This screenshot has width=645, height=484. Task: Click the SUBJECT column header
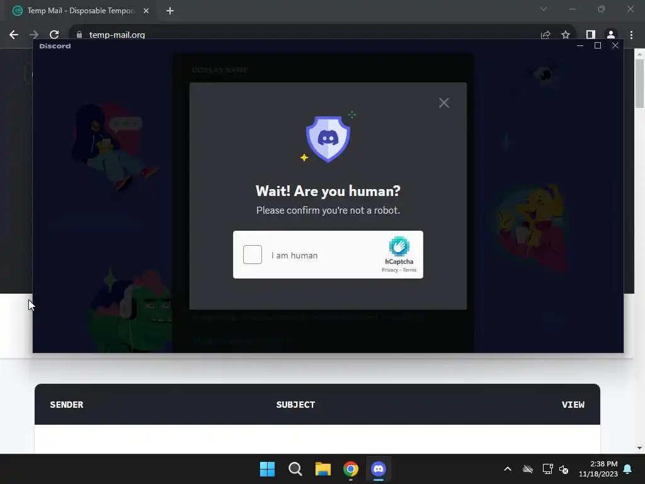point(296,405)
